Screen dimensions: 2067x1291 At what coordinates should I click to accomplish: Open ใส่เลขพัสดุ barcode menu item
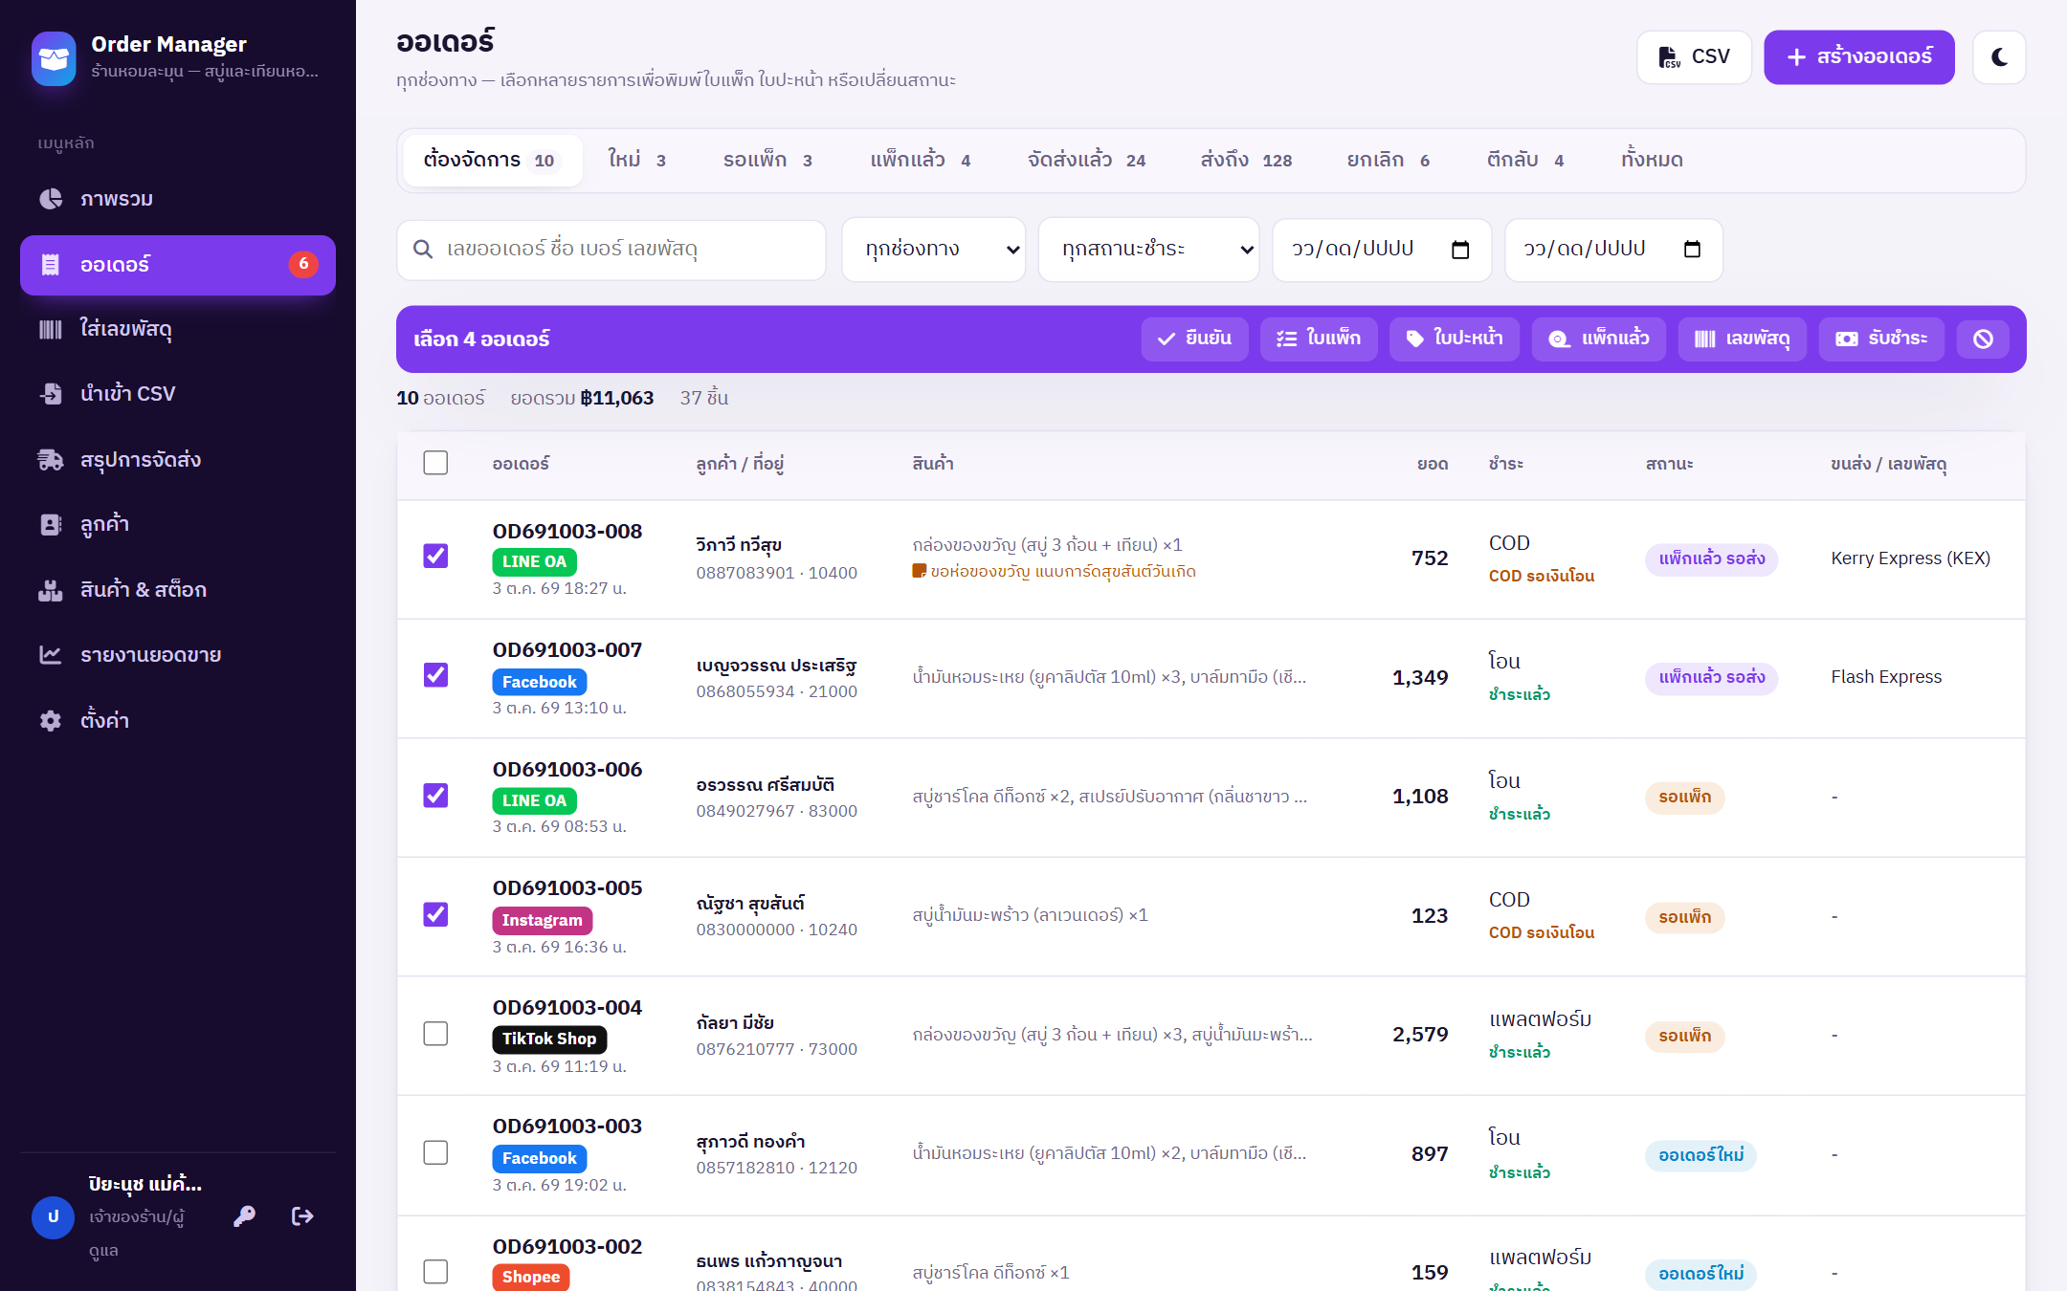click(178, 329)
